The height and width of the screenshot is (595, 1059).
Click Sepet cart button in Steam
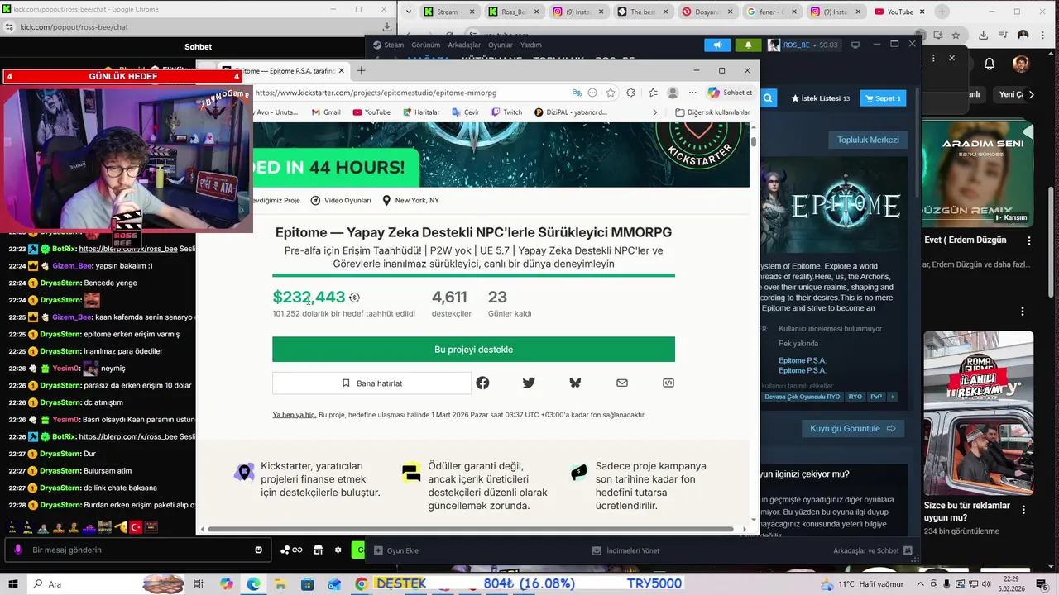[x=882, y=98]
